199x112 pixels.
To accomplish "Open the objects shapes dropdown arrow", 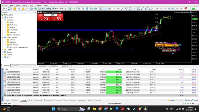I will pyautogui.click(x=153, y=9).
